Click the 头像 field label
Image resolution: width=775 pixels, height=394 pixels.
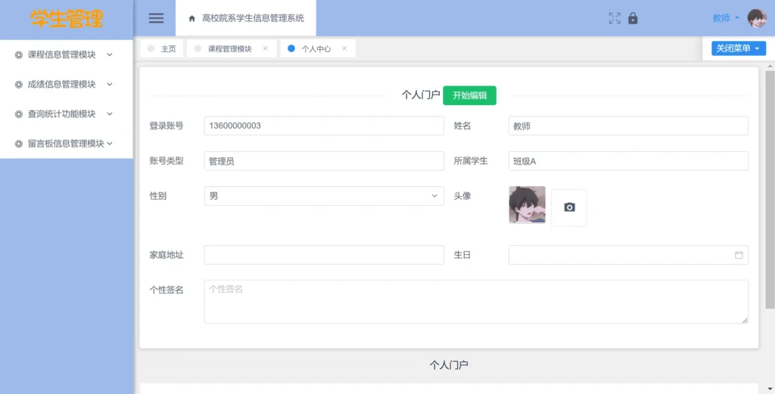tap(462, 196)
